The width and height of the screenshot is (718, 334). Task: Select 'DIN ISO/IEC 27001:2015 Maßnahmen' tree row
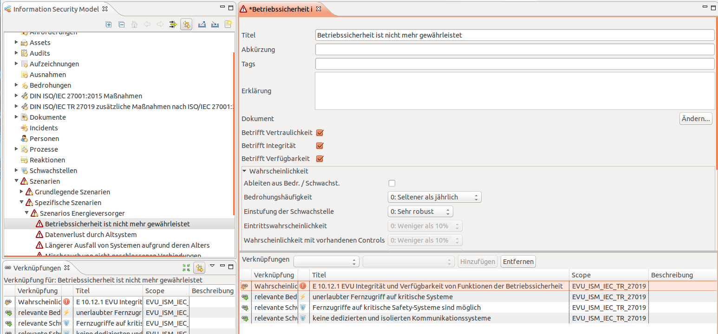[x=86, y=96]
